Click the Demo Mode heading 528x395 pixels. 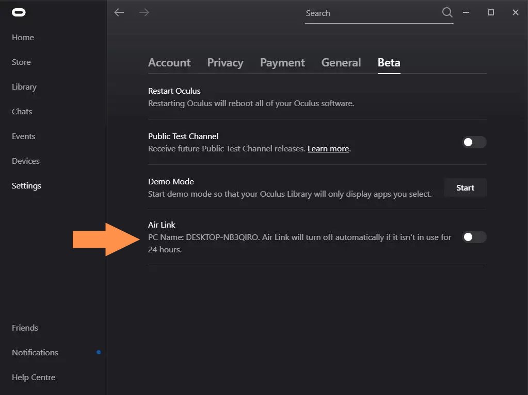[171, 182]
